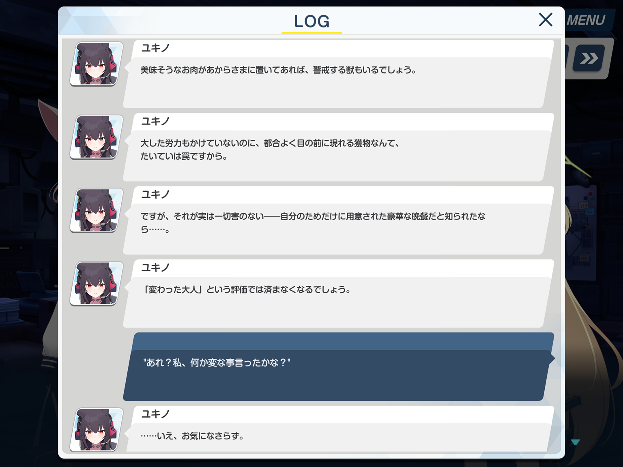This screenshot has height=467, width=623.
Task: Click the fast-forward skip arrows button
Action: (x=589, y=58)
